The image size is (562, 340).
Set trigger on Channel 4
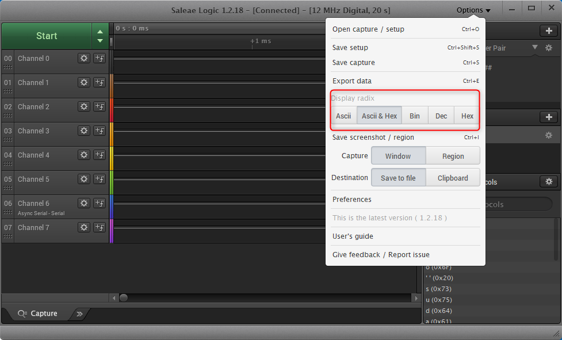[100, 155]
